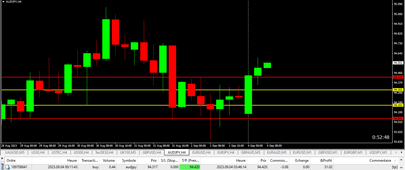Click the Symbole column header
Image resolution: width=405 pixels, height=170 pixels.
tap(127, 161)
